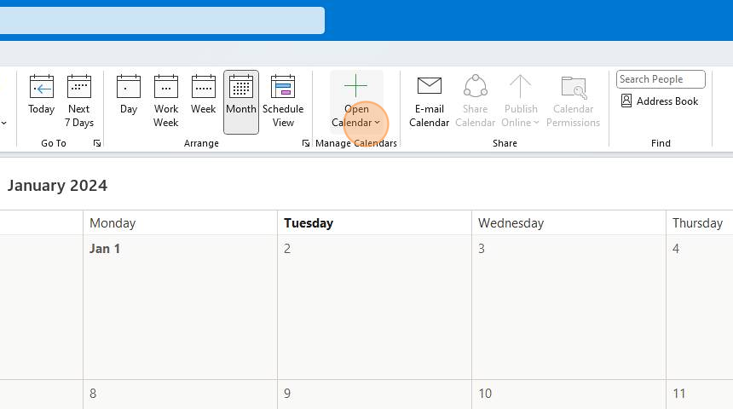Viewport: 733px width, 409px height.
Task: Click the January 2024 heading
Action: [57, 186]
